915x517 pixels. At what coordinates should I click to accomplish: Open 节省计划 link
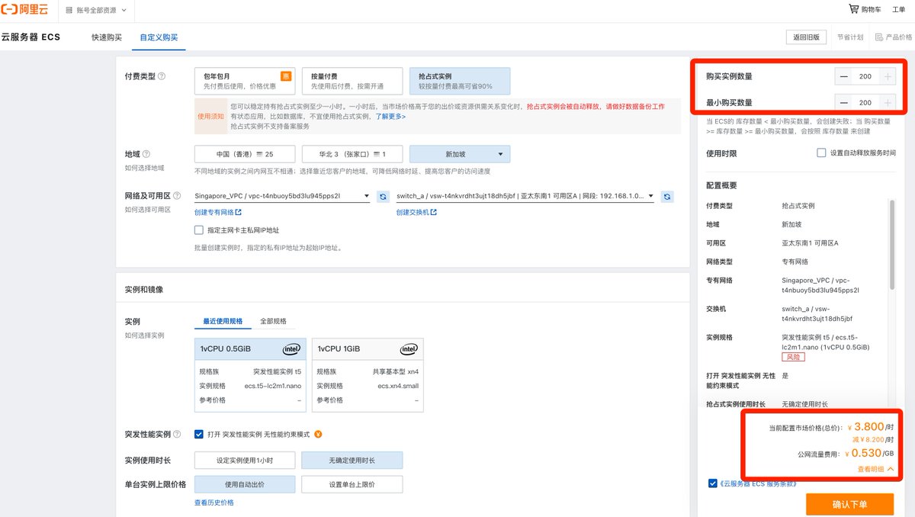click(x=850, y=37)
